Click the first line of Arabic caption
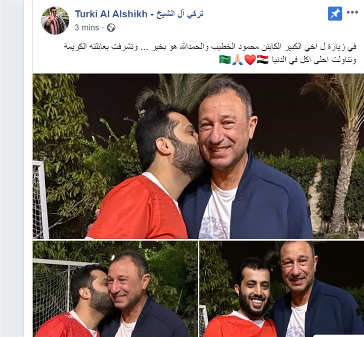 pyautogui.click(x=210, y=46)
